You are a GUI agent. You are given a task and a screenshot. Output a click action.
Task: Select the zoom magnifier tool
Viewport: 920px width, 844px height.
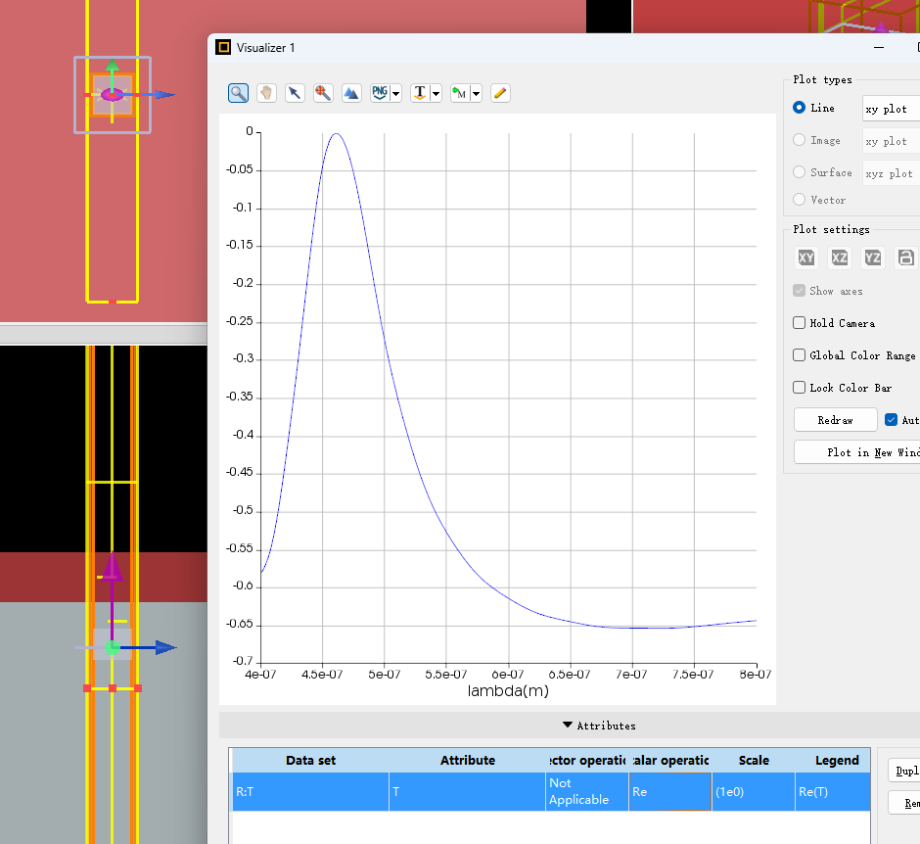pyautogui.click(x=238, y=93)
